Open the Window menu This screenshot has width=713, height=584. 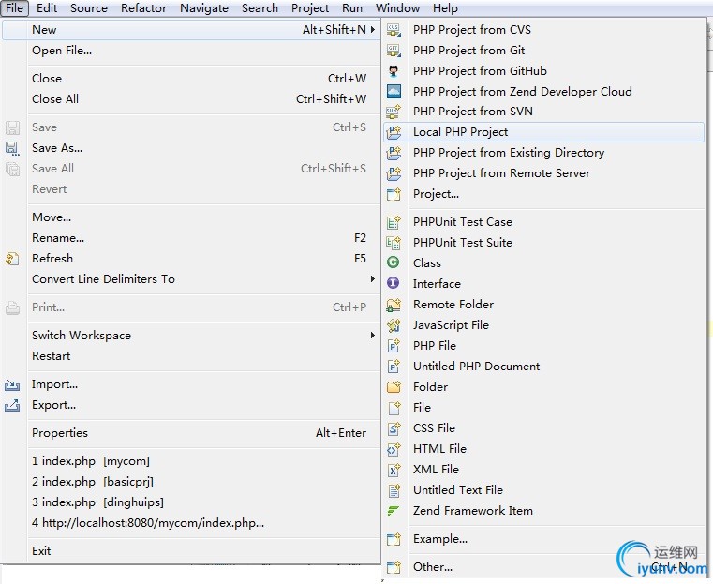tap(397, 8)
